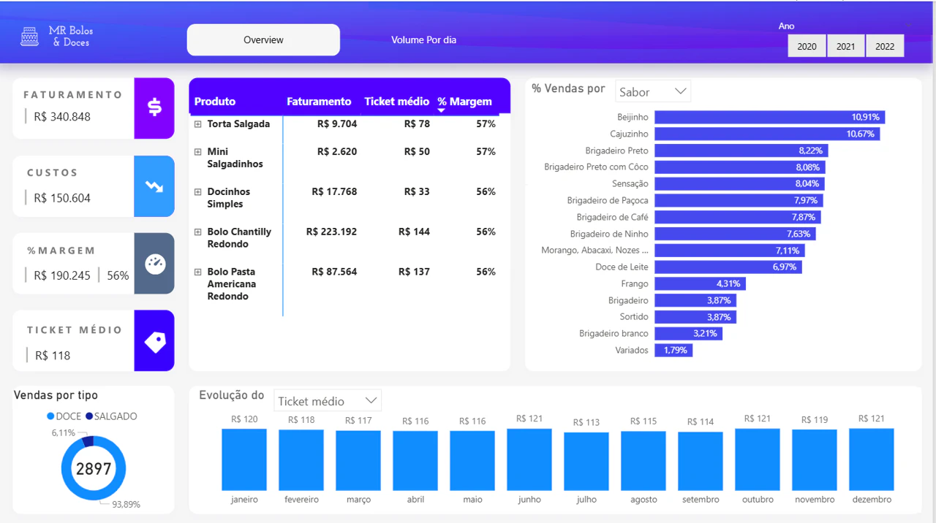Sort table by Produto column header

(x=215, y=102)
